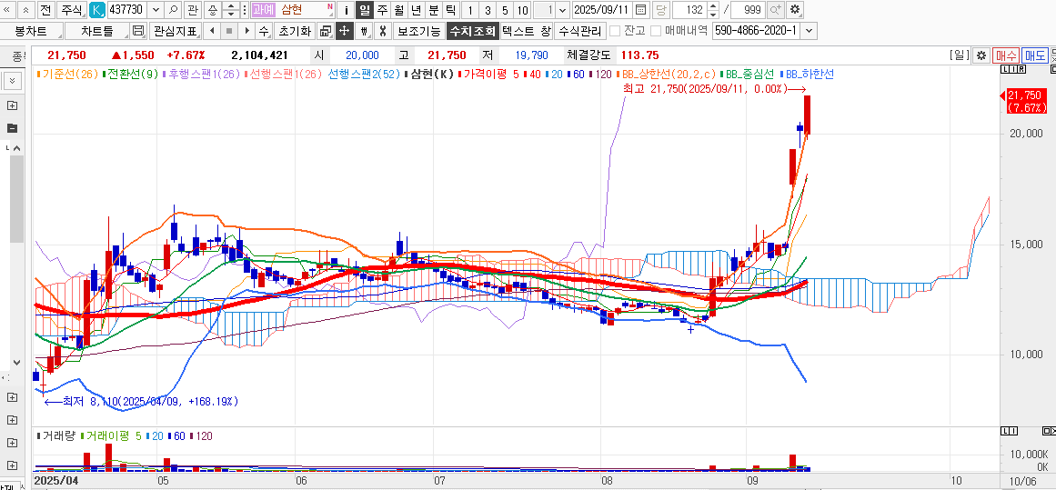Open the account number 590-4866-2020-1 dropdown
Viewport: 1056px width, 490px height.
point(809,31)
